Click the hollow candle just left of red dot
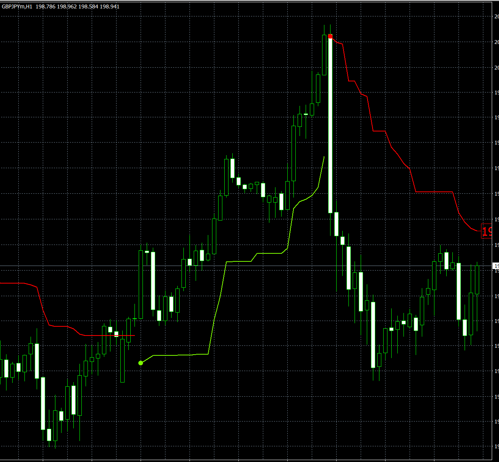The width and height of the screenshot is (499, 462). 324,55
